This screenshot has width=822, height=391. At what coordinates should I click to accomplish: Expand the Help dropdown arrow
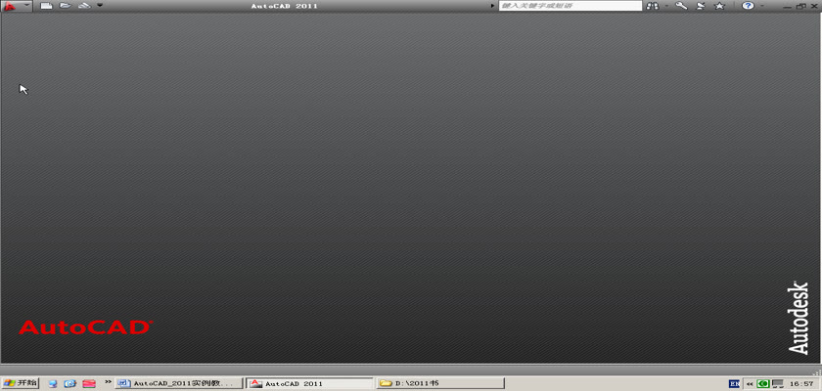click(x=761, y=6)
